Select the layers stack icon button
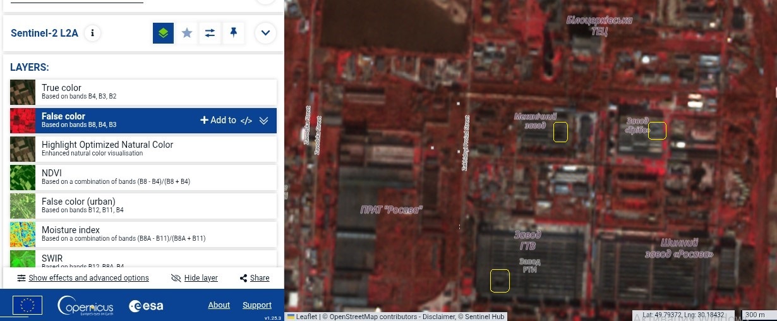Screen dimensions: 777x321 click(x=163, y=33)
